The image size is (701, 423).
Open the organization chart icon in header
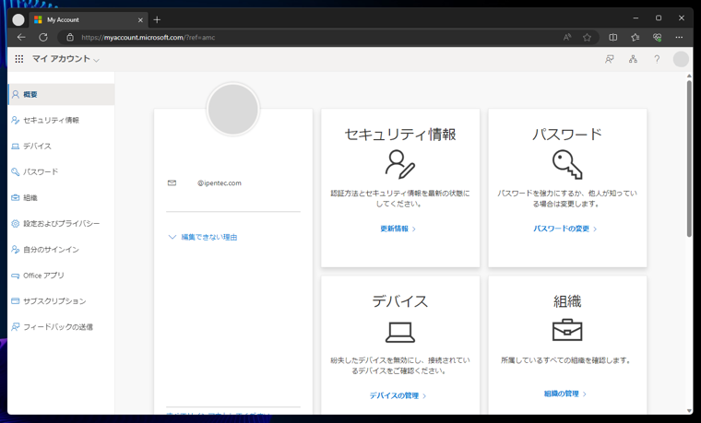[633, 59]
